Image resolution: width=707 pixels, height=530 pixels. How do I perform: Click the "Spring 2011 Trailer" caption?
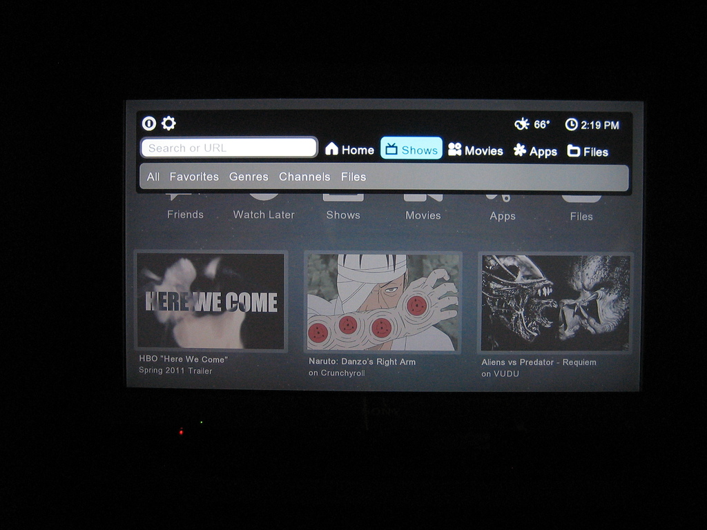(175, 371)
